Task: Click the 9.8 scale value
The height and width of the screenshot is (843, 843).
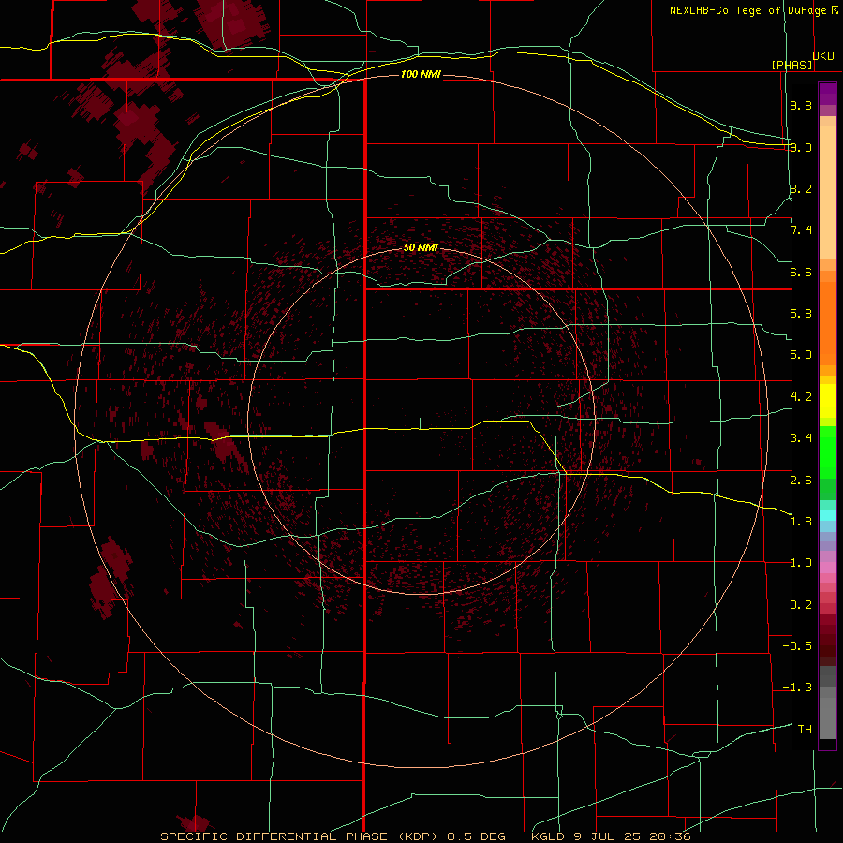Action: click(801, 105)
